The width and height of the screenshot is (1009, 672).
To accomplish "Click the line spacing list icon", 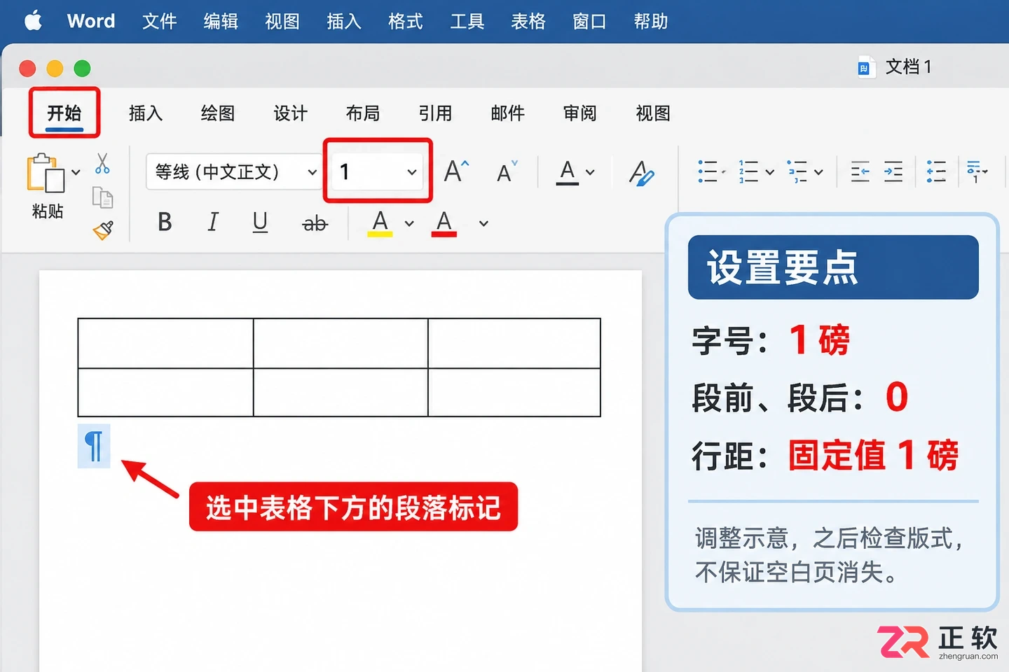I will coord(936,171).
